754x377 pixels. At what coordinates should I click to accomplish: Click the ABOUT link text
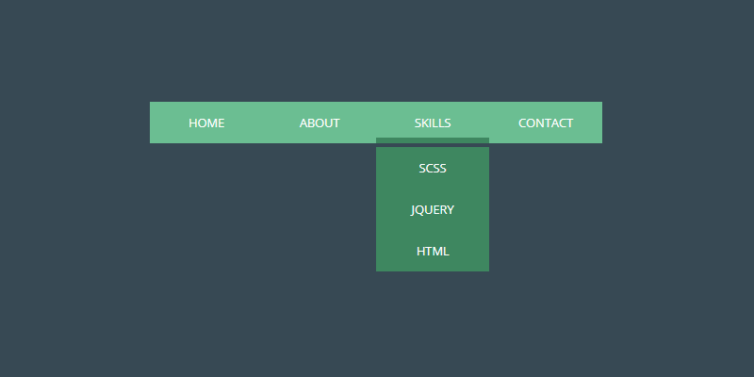320,123
